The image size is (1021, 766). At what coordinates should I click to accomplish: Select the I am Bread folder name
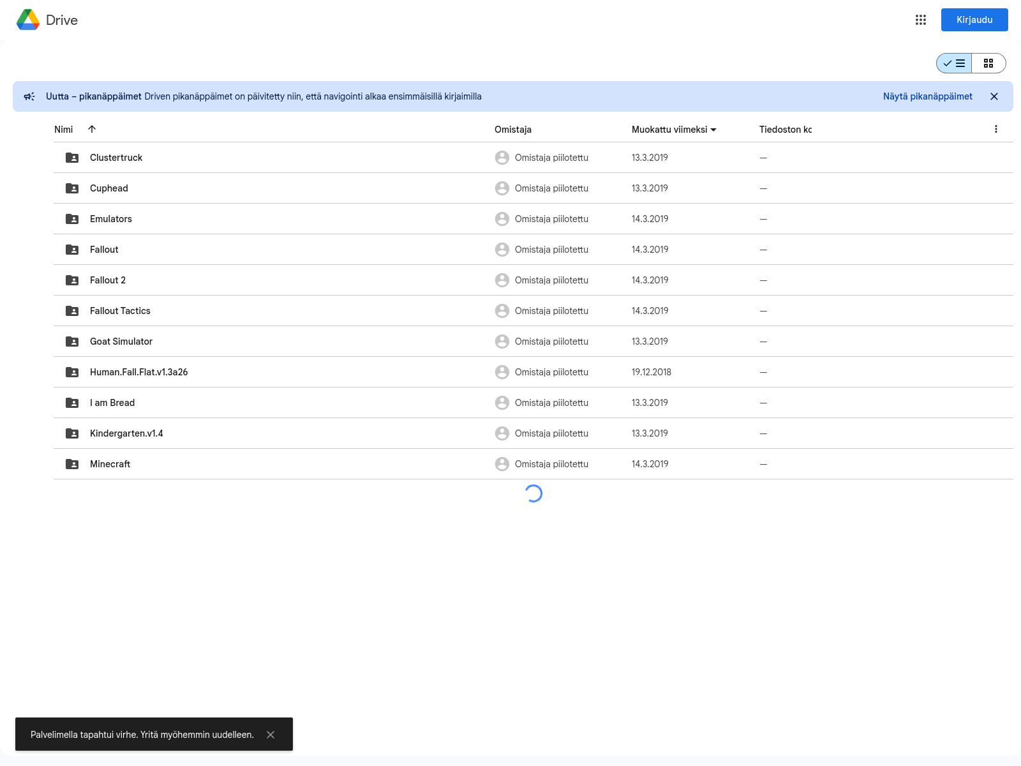pyautogui.click(x=112, y=403)
